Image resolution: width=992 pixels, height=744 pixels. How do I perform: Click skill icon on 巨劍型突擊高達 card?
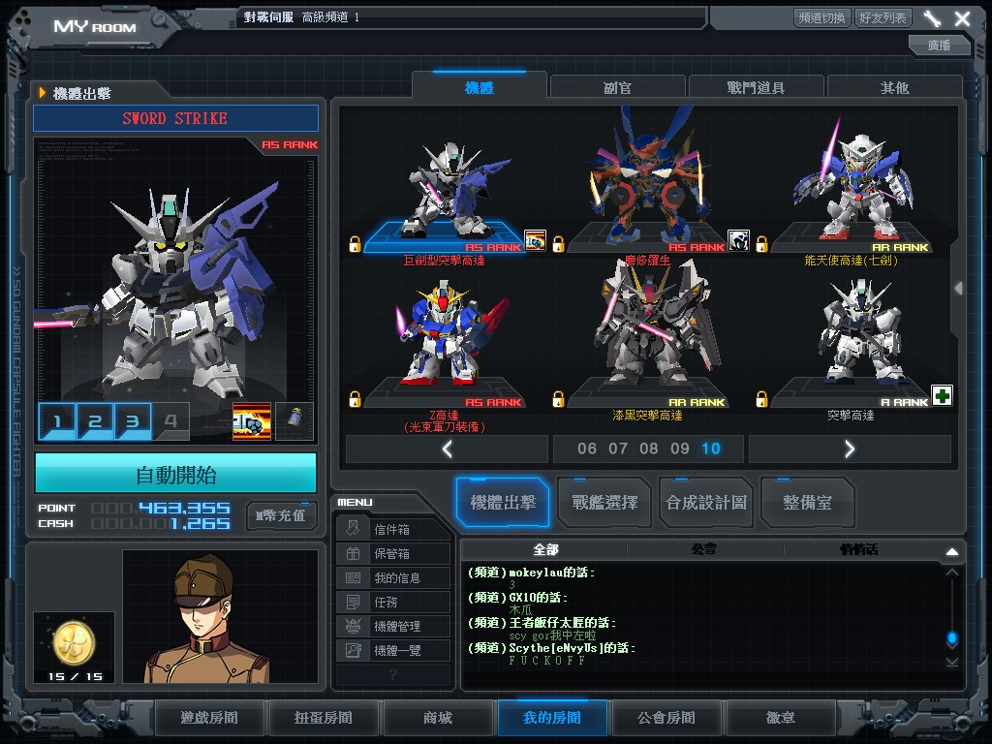[535, 240]
